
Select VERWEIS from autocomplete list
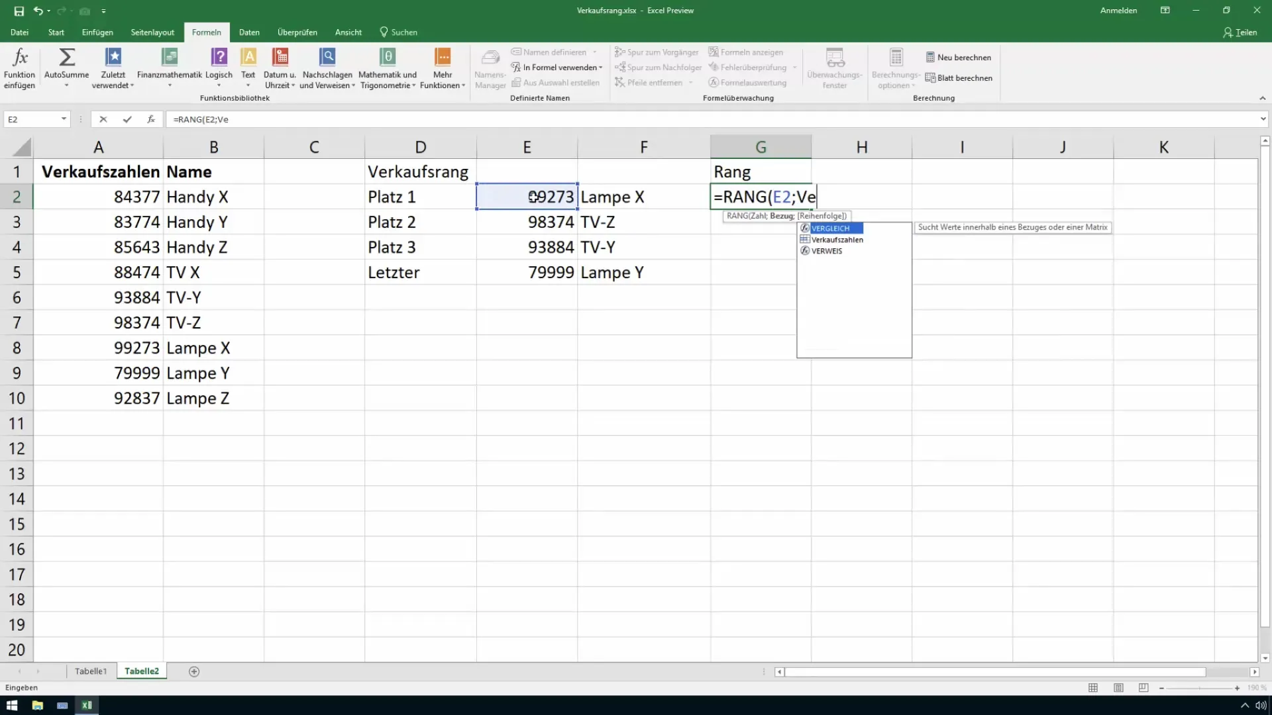click(821, 251)
